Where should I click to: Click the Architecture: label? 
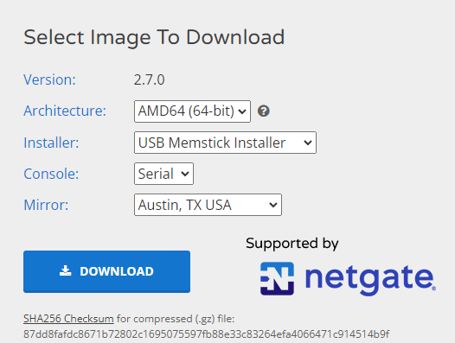(x=65, y=111)
